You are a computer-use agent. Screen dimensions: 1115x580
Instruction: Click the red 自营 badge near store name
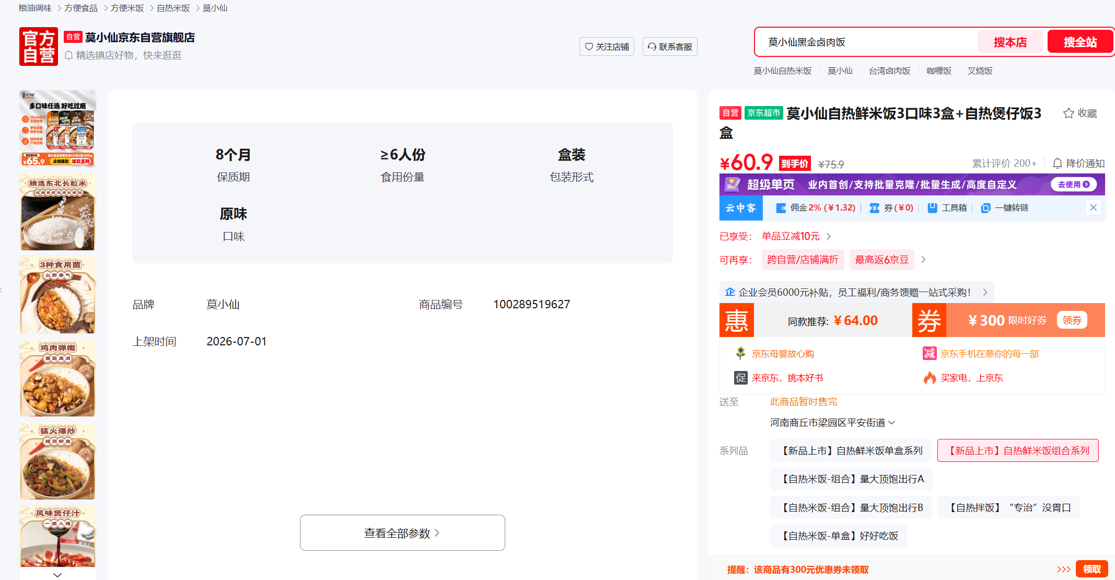73,37
